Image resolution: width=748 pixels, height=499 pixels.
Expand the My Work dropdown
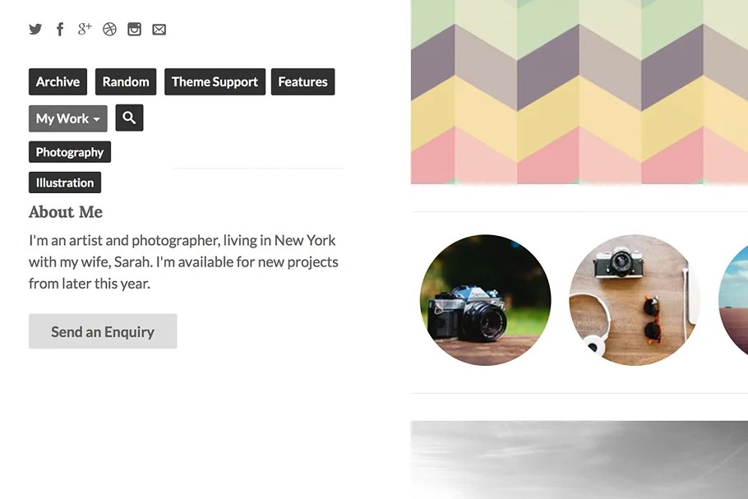pyautogui.click(x=67, y=118)
